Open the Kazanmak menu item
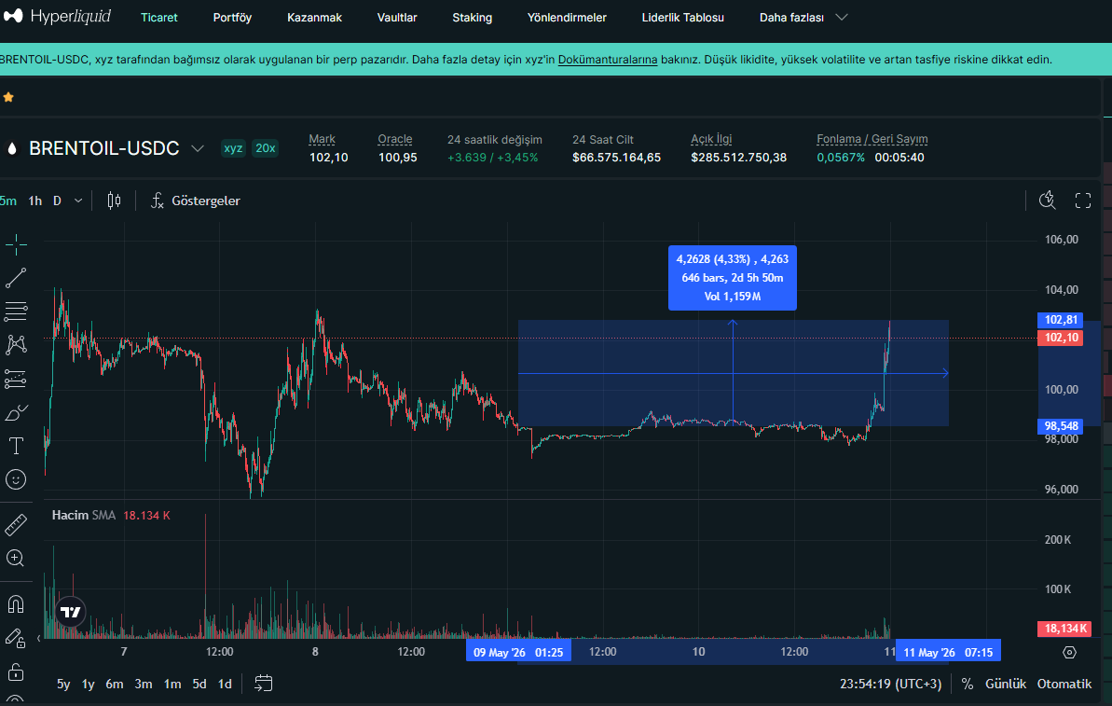Screen dimensions: 1112x706 point(314,17)
